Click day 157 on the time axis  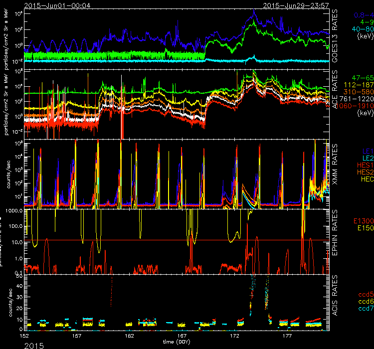77,336
